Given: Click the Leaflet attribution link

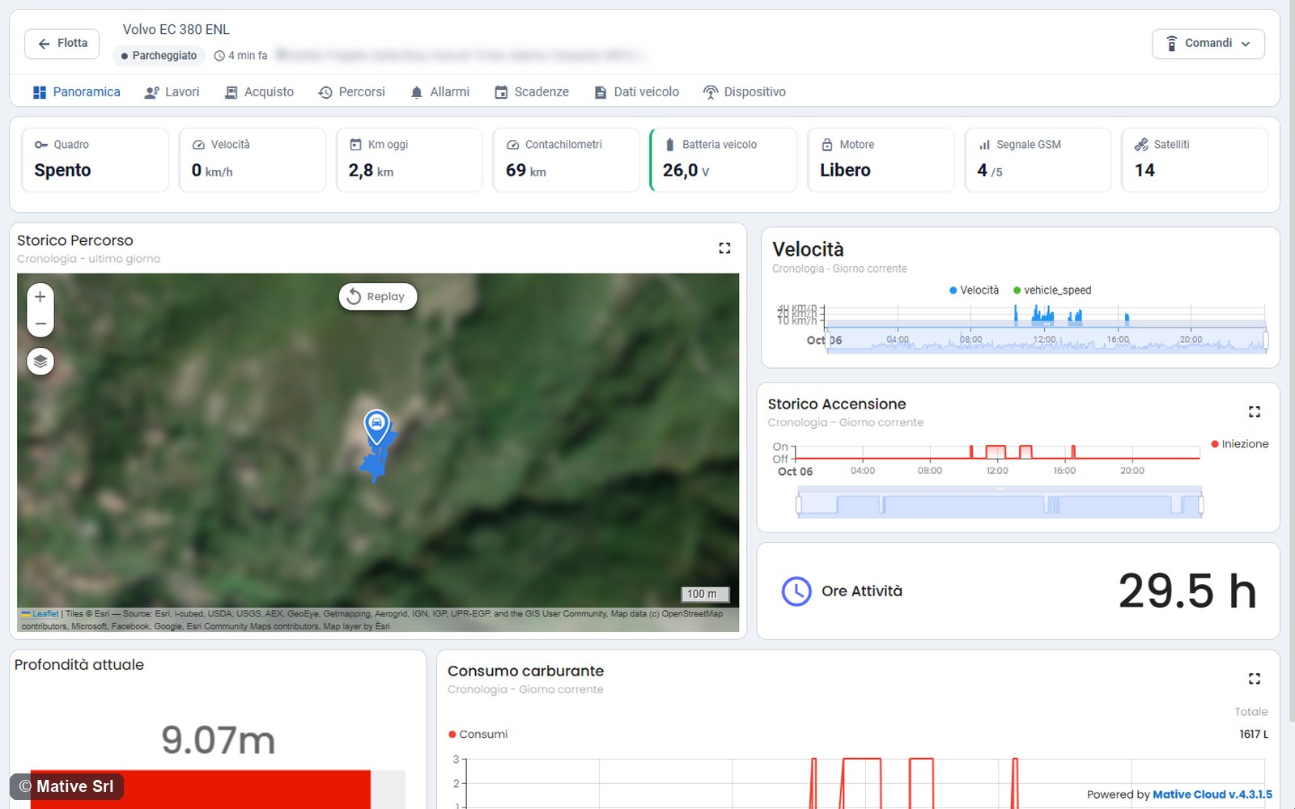Looking at the screenshot, I should [45, 614].
